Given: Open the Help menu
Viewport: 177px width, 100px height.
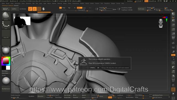Looking at the screenshot, I should coord(123,3).
